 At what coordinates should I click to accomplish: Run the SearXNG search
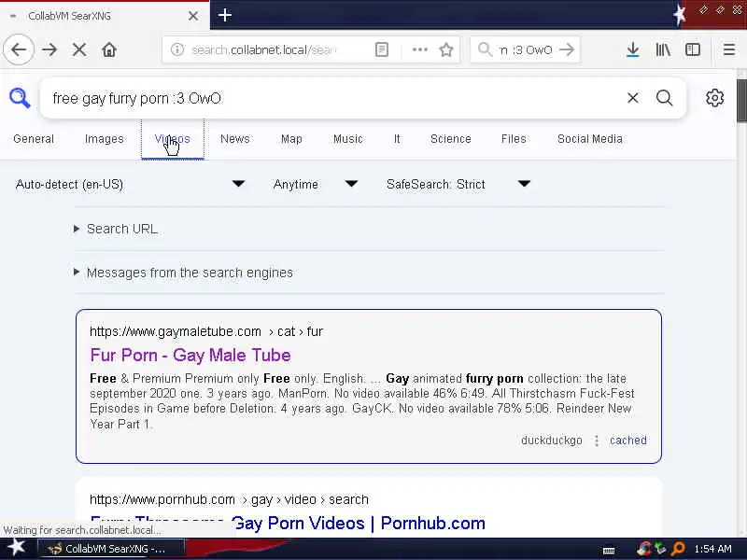(665, 98)
